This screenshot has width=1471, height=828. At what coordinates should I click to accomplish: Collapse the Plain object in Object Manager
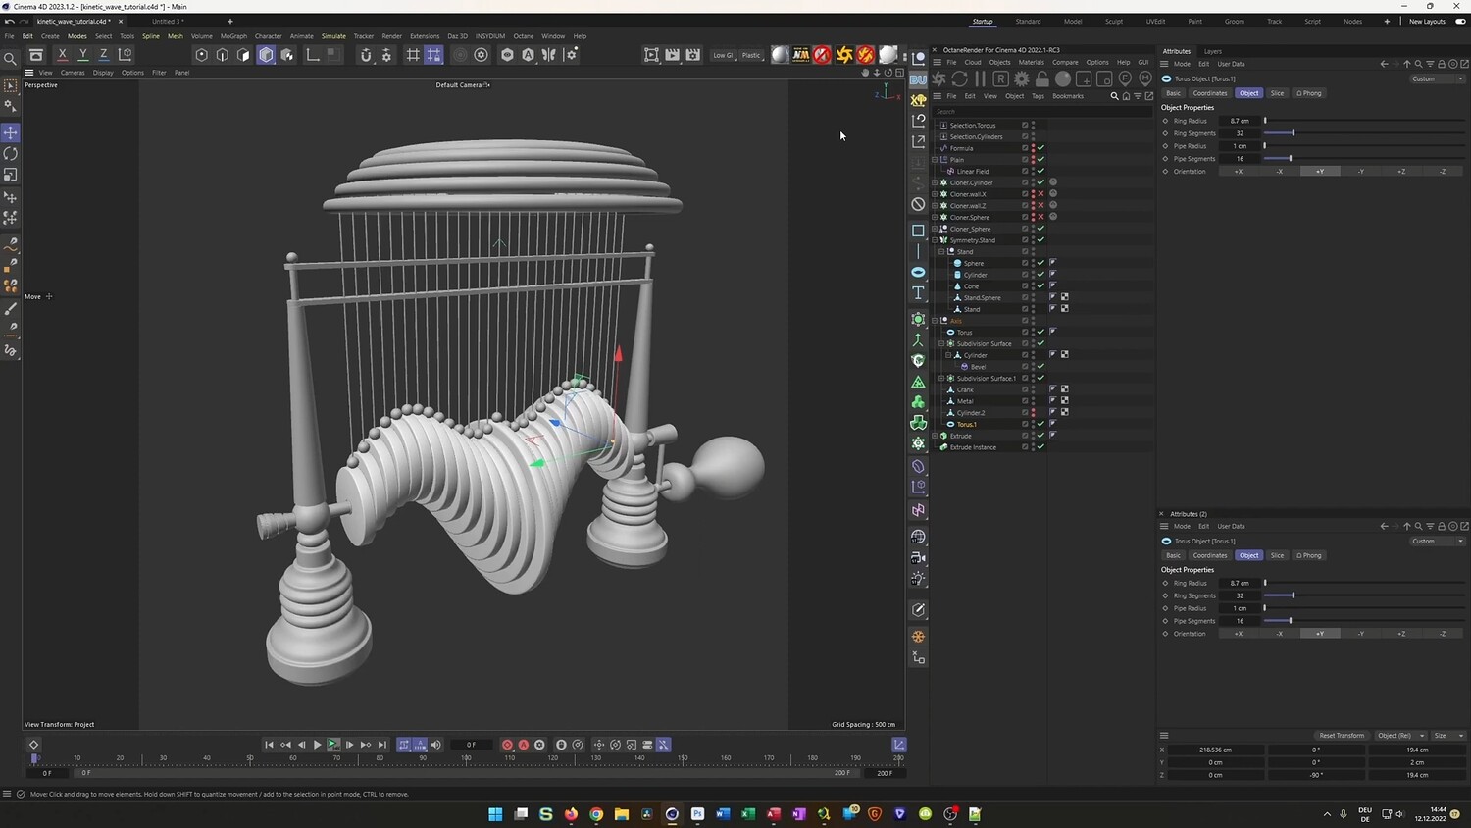(x=936, y=160)
